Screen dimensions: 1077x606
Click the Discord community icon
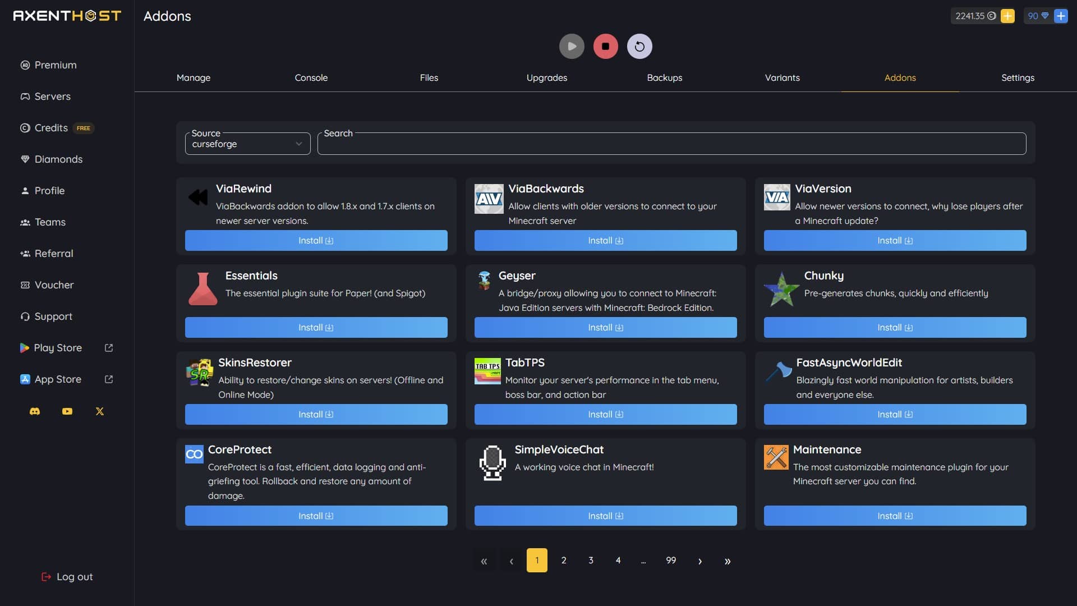pos(35,411)
